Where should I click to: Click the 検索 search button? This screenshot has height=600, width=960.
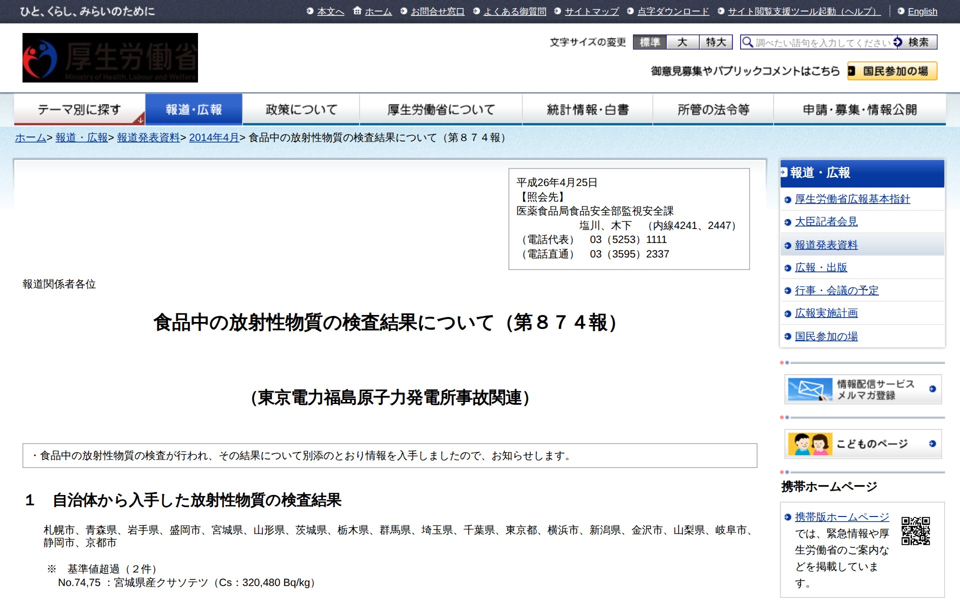(x=917, y=42)
